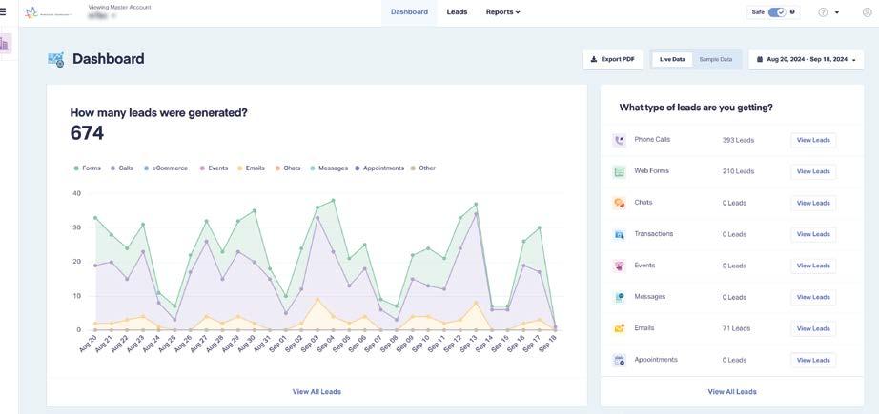
Task: Click the Appointments calendar icon
Action: click(619, 360)
